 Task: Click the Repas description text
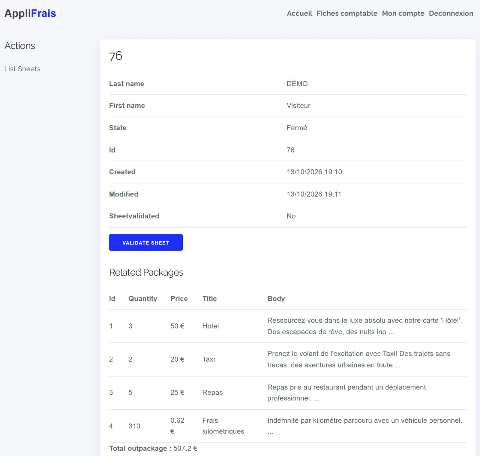click(346, 392)
